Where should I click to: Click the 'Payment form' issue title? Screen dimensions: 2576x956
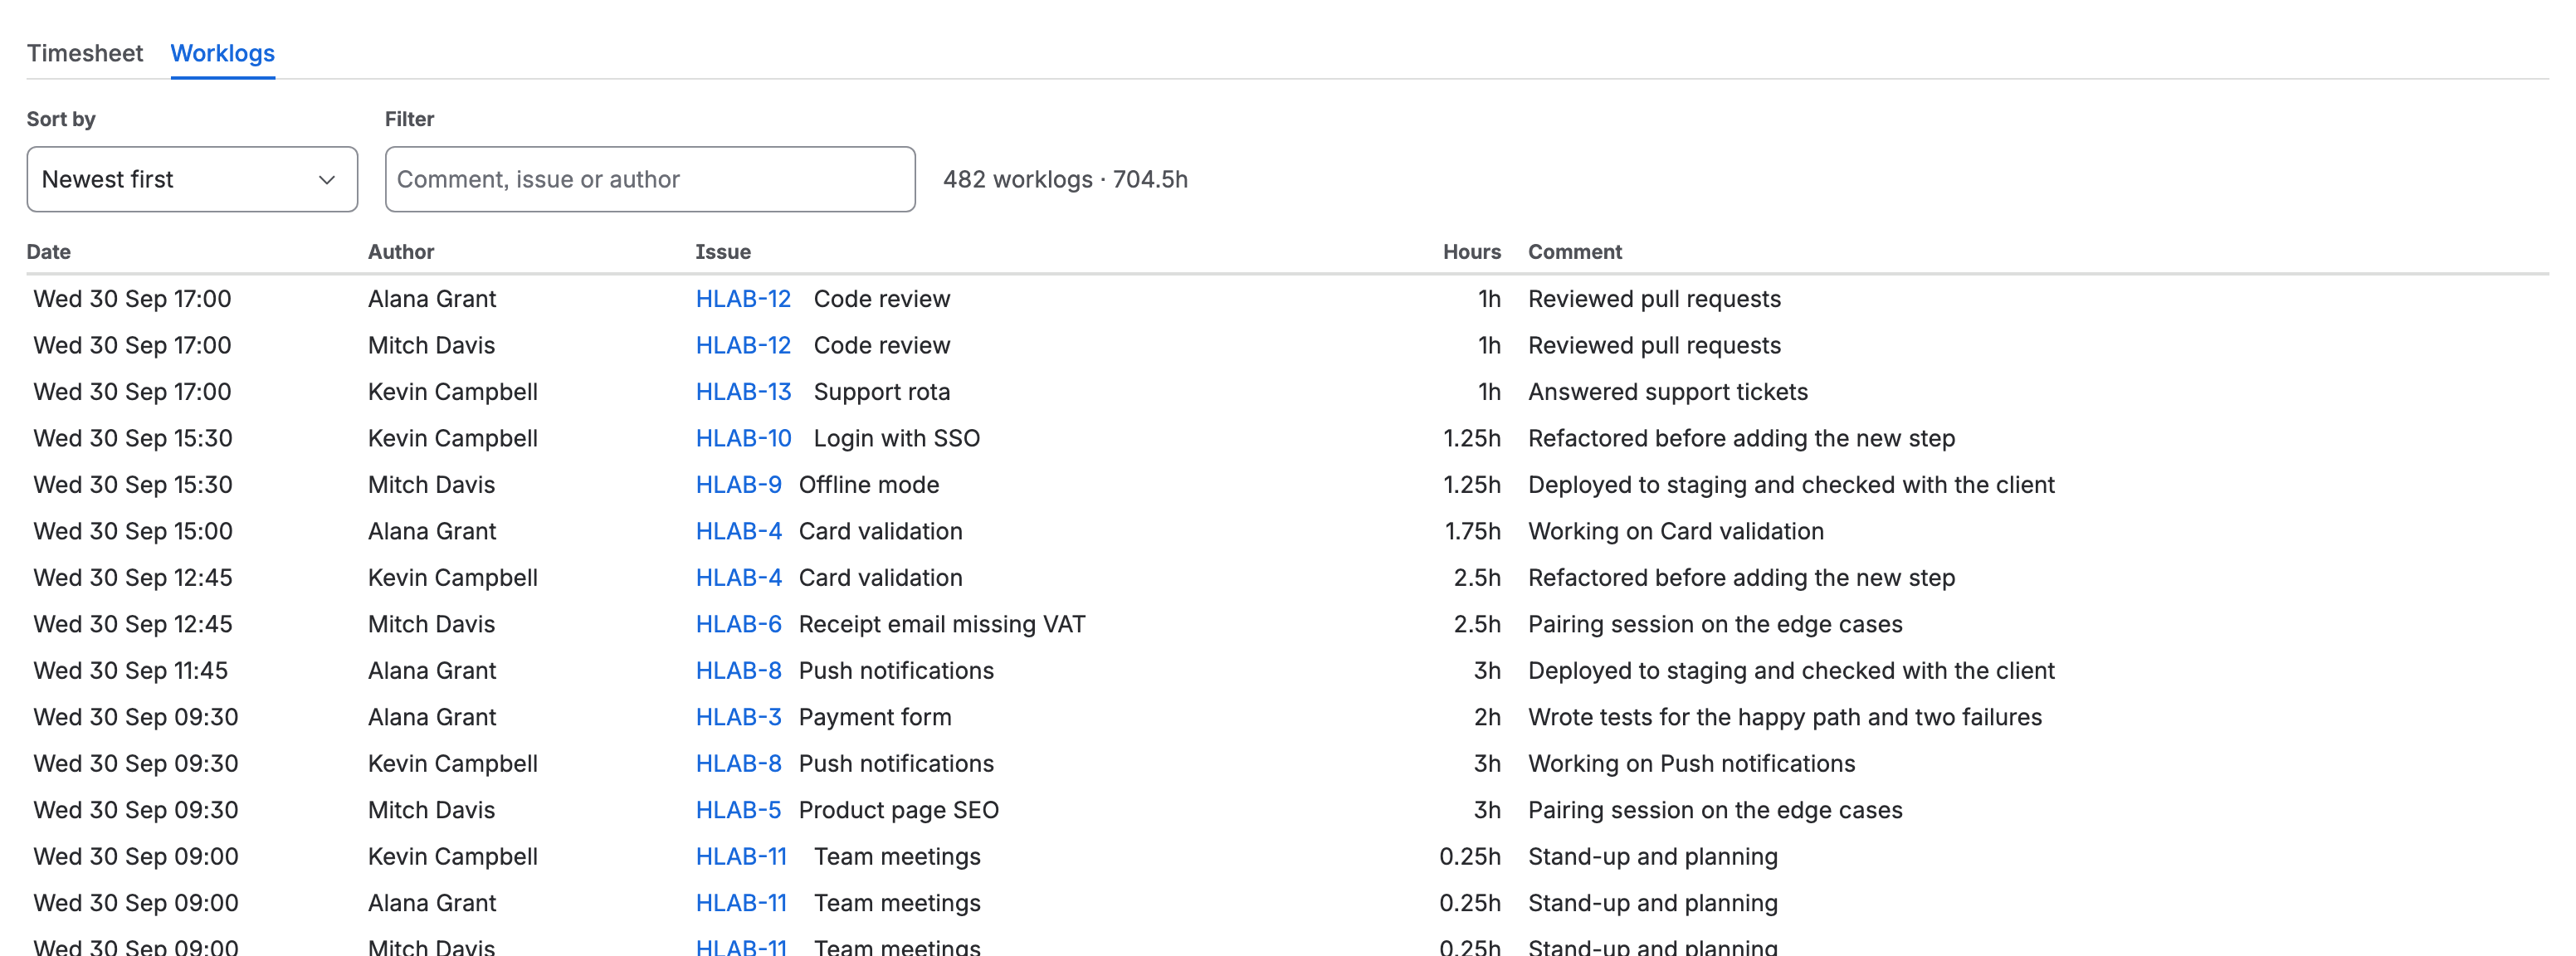tap(875, 717)
